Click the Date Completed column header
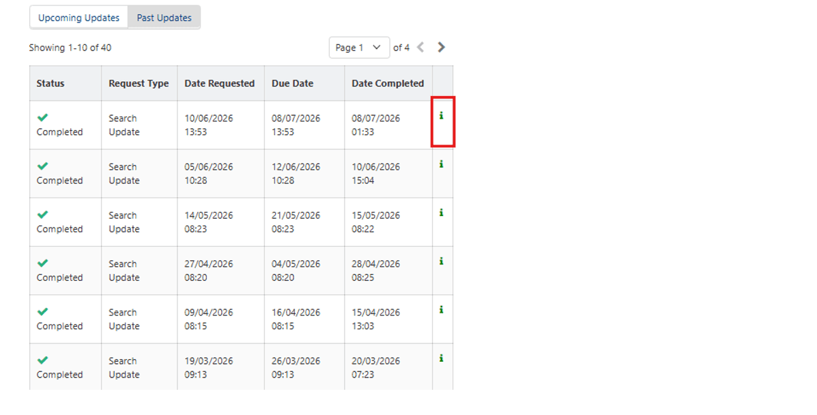 pos(388,83)
